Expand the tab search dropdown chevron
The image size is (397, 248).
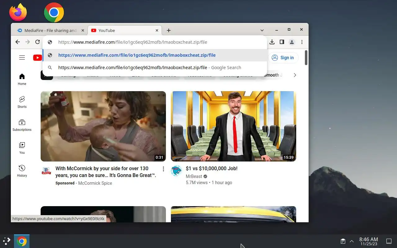262,30
